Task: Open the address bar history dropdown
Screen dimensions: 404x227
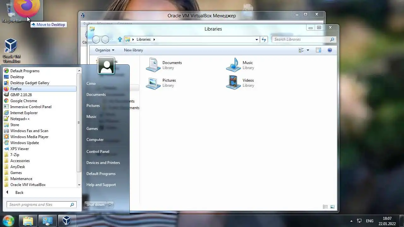Action: coord(257,39)
